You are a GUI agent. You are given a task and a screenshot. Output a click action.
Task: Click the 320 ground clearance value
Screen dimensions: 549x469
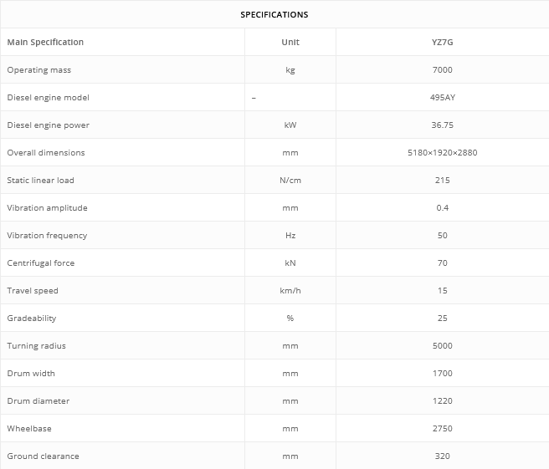[x=442, y=456]
